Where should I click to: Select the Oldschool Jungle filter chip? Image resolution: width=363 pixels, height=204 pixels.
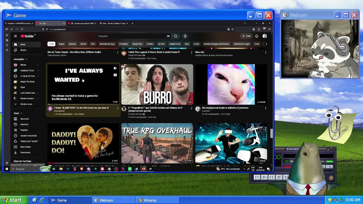coord(242,44)
